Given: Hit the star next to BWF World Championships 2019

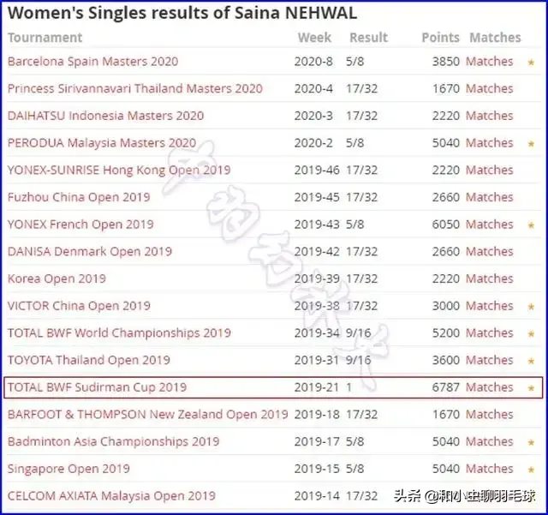Looking at the screenshot, I should coord(531,334).
